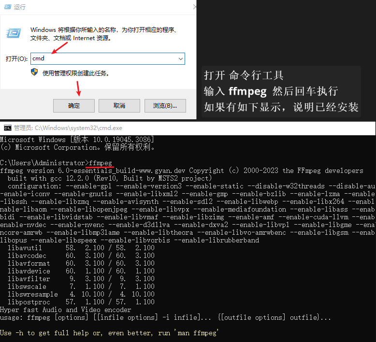376x342 pixels.
Task: Click the usage: ffmpeg [options] line
Action: point(165,317)
